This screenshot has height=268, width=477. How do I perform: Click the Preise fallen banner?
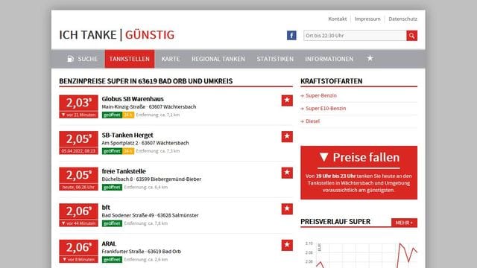pos(358,173)
